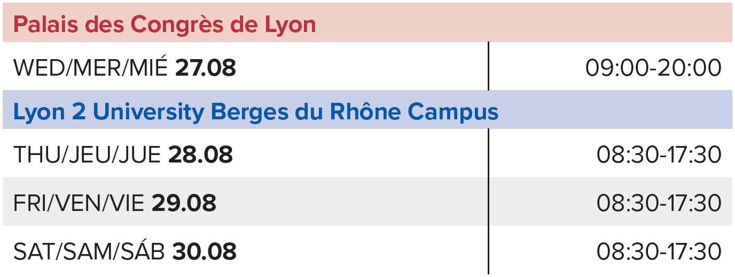Click the hours for Friday 29.08

[x=659, y=203]
